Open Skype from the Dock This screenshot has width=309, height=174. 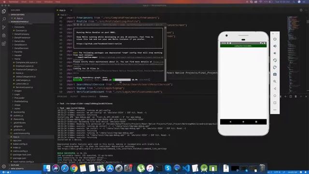pos(168,168)
